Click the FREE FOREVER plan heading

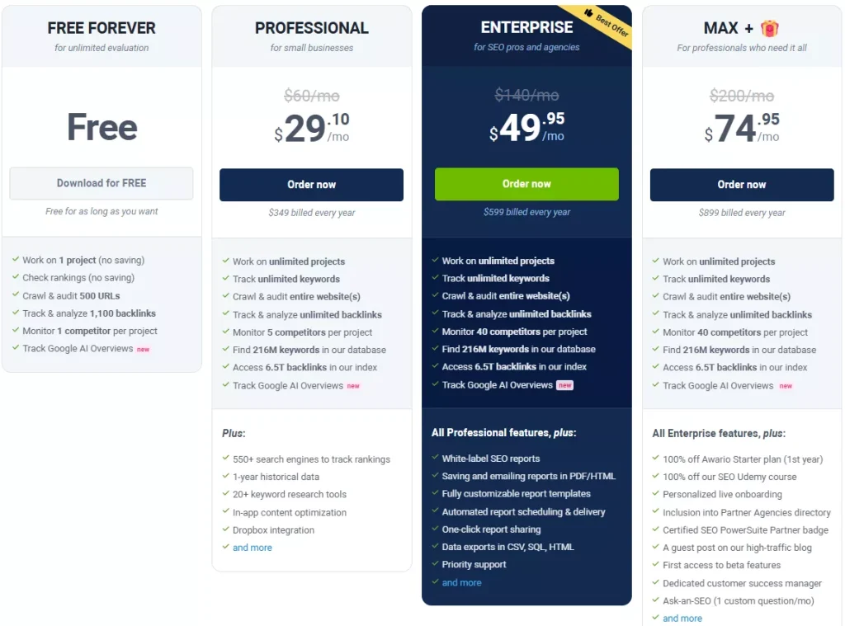coord(101,28)
